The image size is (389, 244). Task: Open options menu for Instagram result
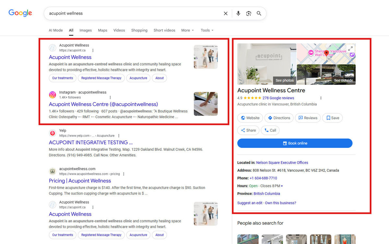point(110,97)
